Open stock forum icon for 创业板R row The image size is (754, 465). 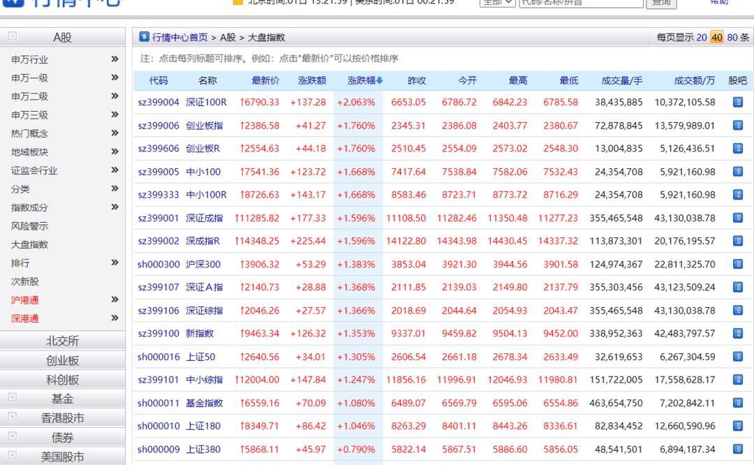(x=738, y=148)
